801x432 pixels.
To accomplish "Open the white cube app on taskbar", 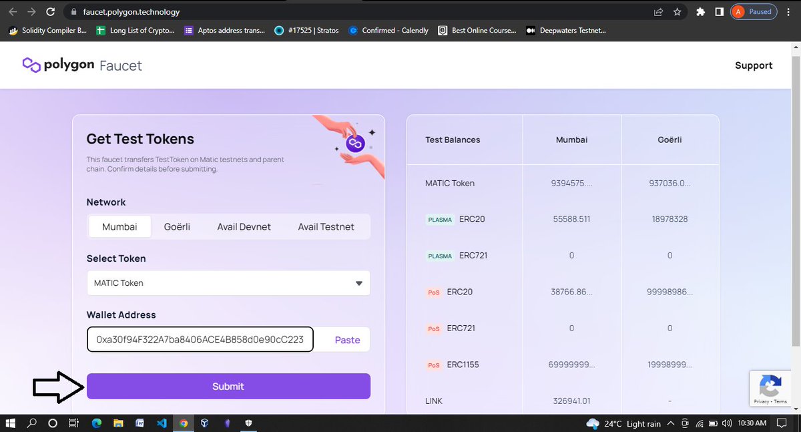I will pos(205,423).
